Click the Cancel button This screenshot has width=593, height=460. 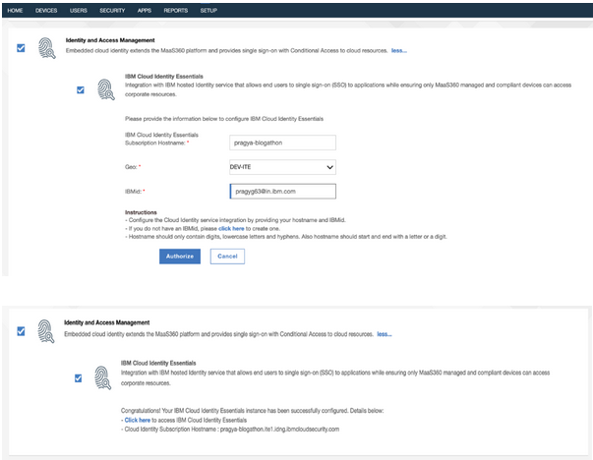pos(227,257)
